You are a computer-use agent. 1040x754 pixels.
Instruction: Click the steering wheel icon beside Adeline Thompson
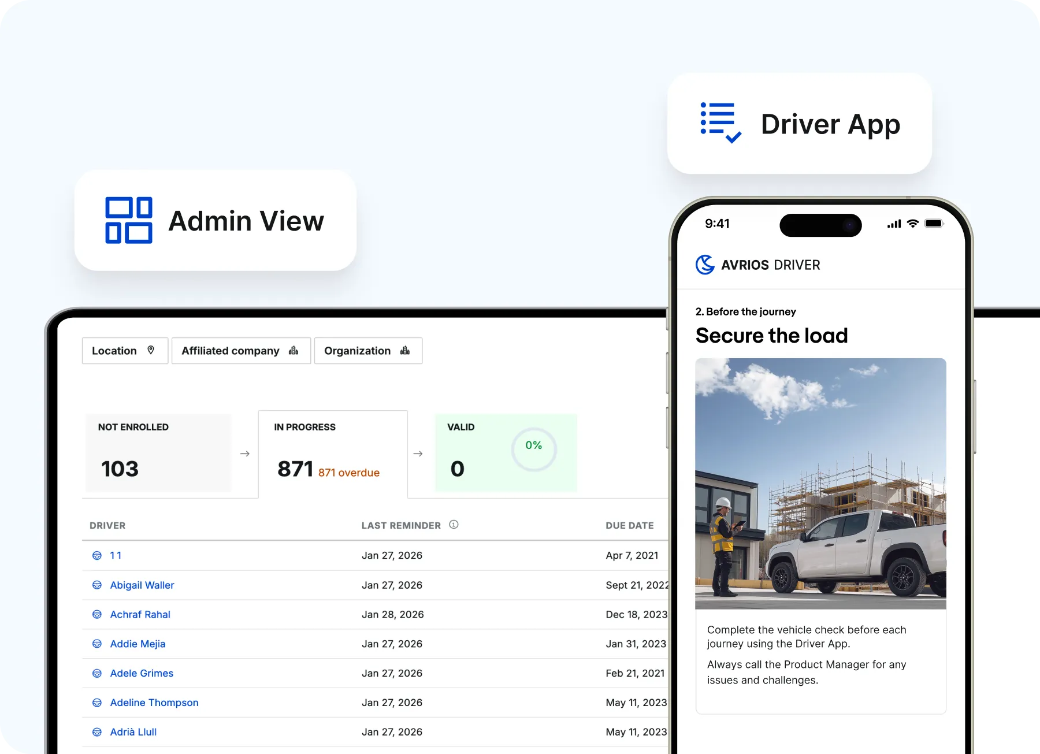click(97, 703)
